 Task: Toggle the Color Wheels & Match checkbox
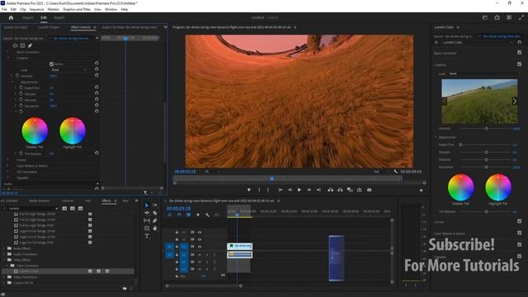[519, 233]
